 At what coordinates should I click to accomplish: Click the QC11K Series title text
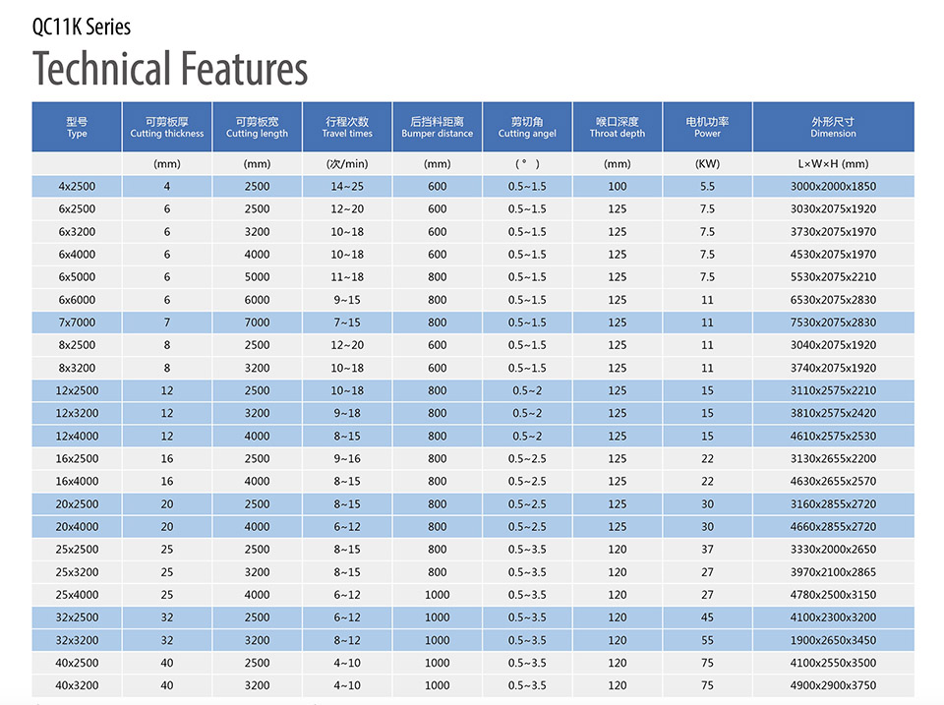[82, 27]
